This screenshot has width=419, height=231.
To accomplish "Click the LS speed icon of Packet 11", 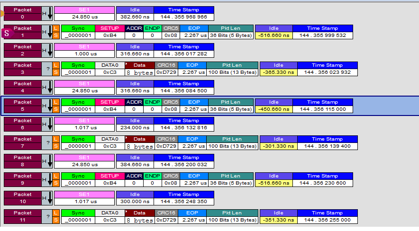I will 56,217.
